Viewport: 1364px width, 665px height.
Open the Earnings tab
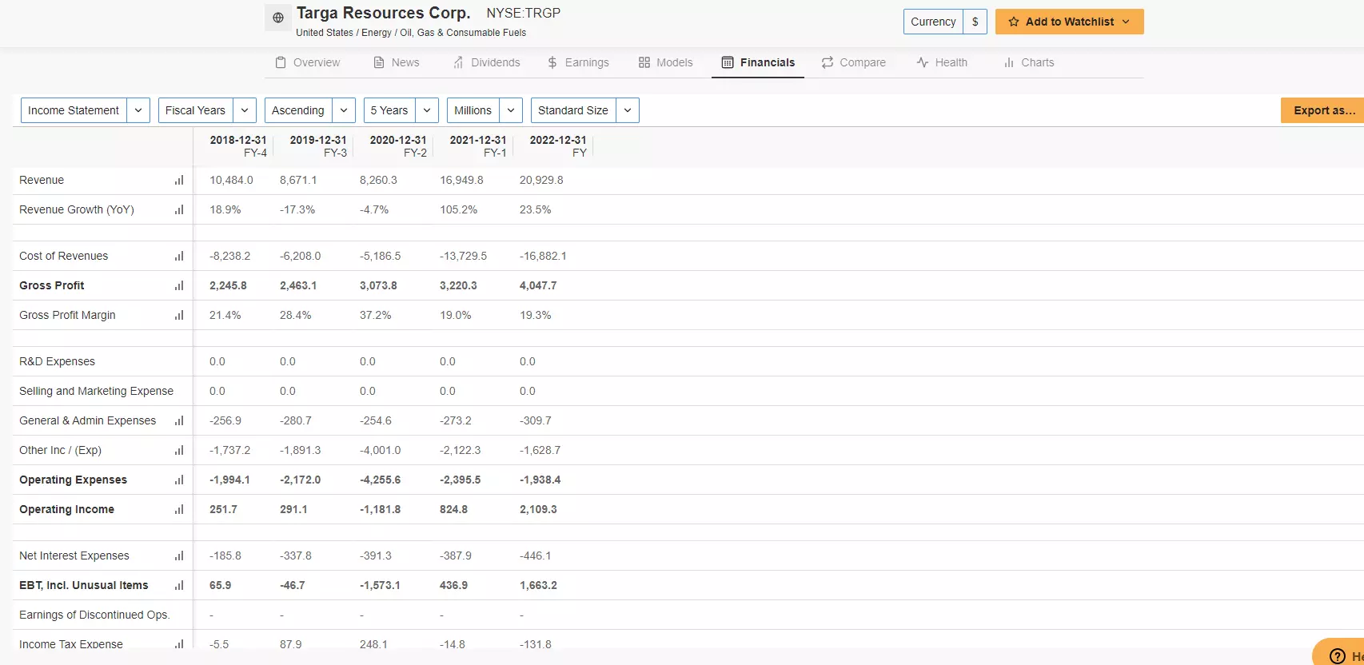coord(578,62)
